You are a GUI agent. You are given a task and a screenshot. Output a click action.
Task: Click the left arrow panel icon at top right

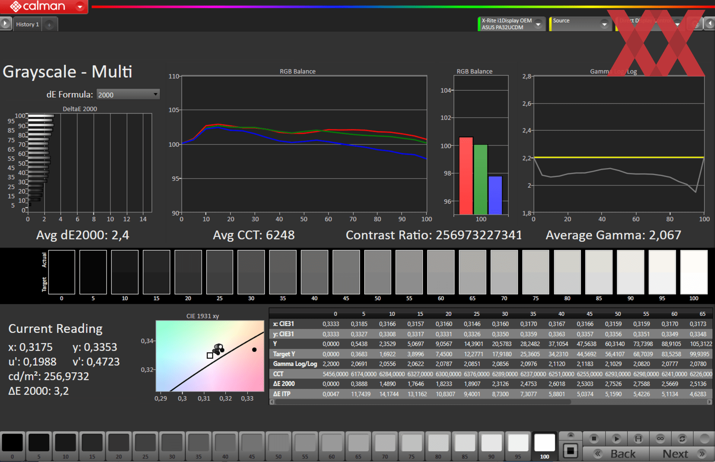[710, 24]
